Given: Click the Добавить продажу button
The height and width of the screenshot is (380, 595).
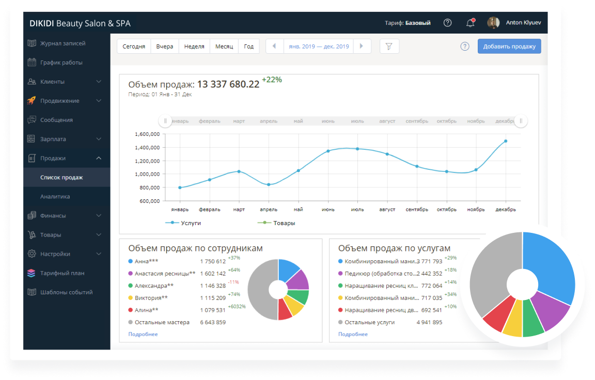Looking at the screenshot, I should pos(509,46).
